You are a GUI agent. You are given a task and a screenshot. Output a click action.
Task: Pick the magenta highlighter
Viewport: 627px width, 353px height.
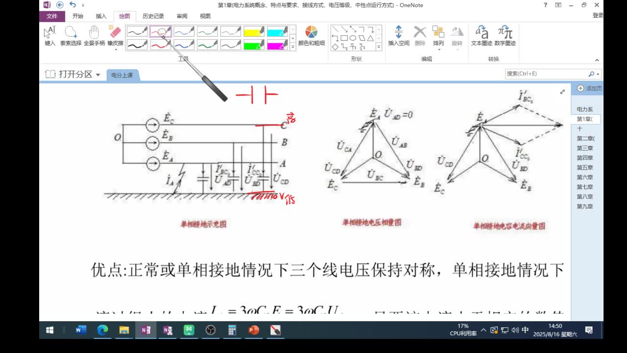tap(278, 45)
